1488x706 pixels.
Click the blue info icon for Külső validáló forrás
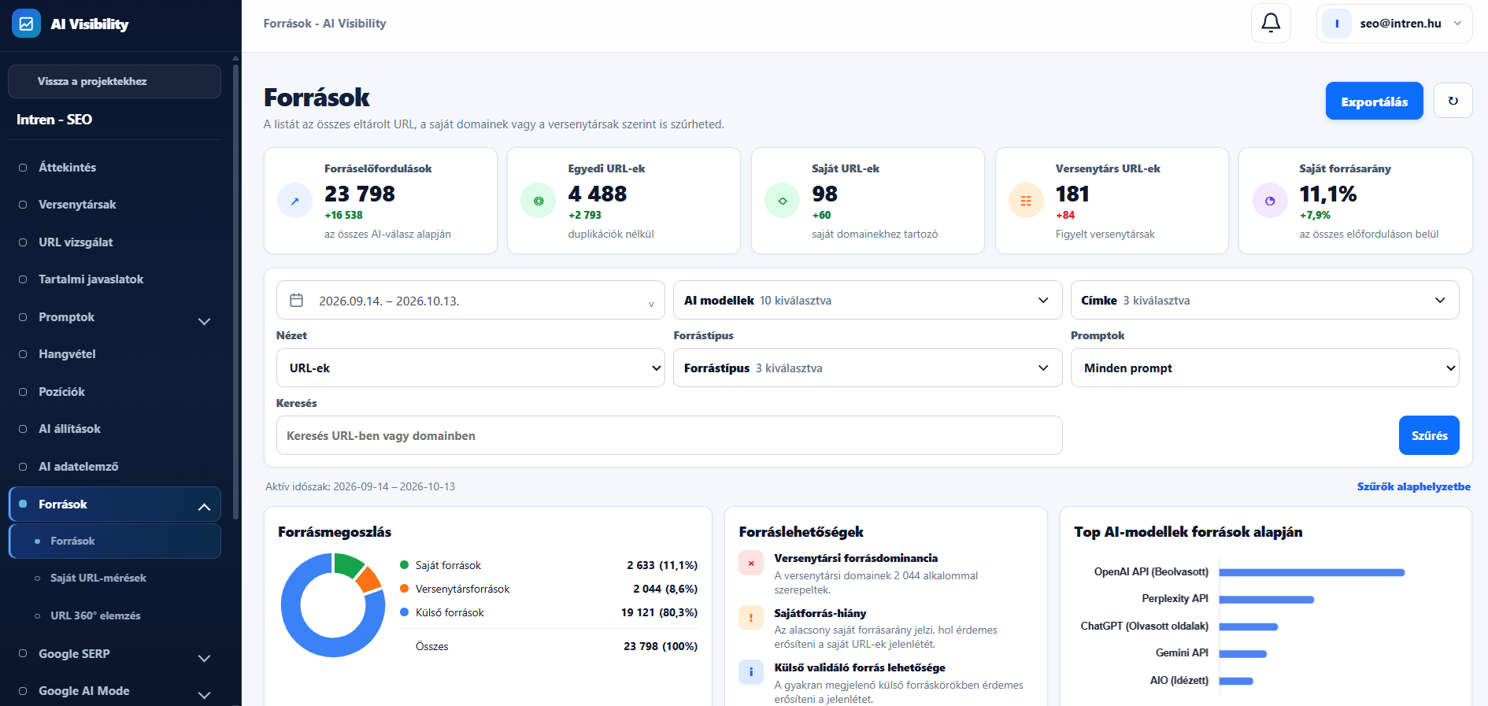tap(751, 672)
